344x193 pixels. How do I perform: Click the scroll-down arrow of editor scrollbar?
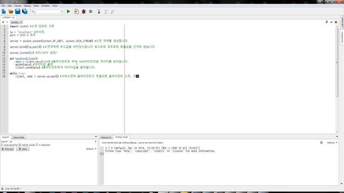pos(337,132)
